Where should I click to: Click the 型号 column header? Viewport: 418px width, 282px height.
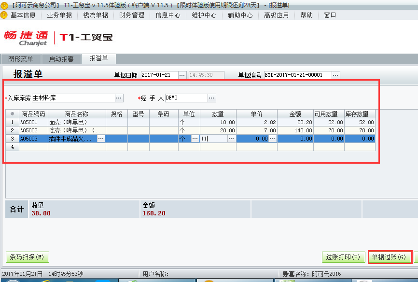point(139,114)
